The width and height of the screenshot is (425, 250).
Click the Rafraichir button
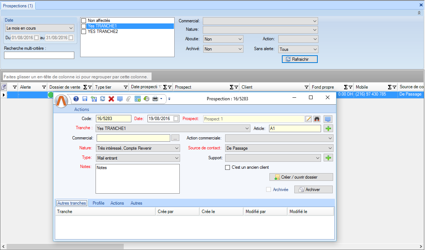(299, 59)
